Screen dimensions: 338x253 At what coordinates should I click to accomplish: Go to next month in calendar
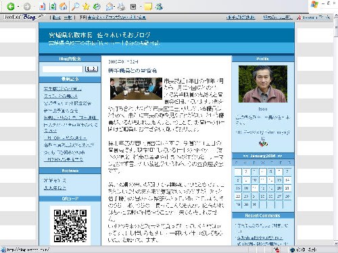pyautogui.click(x=280, y=156)
